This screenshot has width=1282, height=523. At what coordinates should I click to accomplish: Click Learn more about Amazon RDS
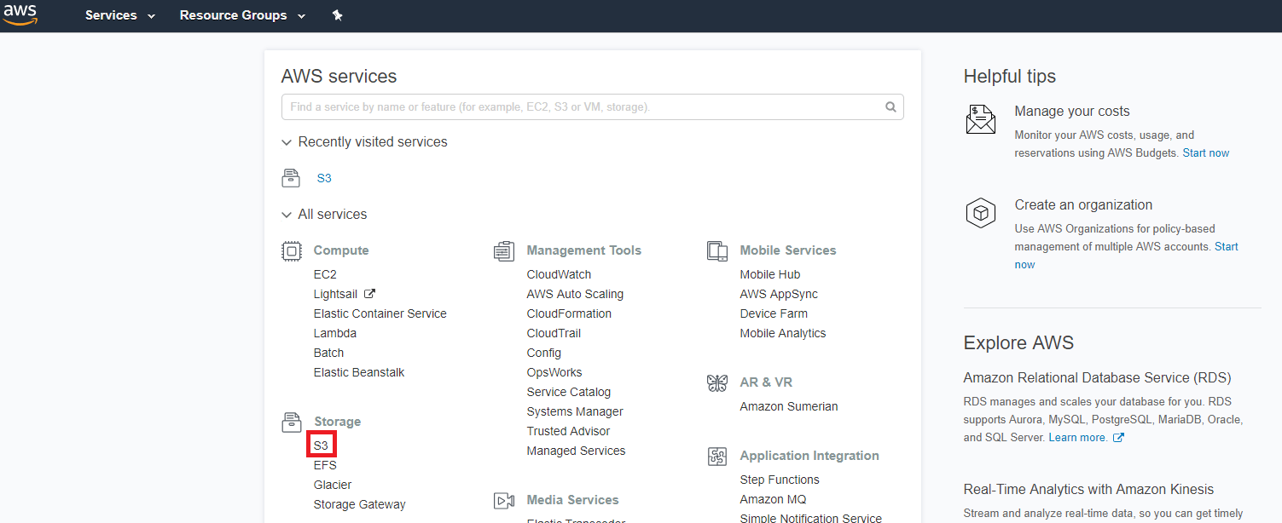click(1075, 437)
